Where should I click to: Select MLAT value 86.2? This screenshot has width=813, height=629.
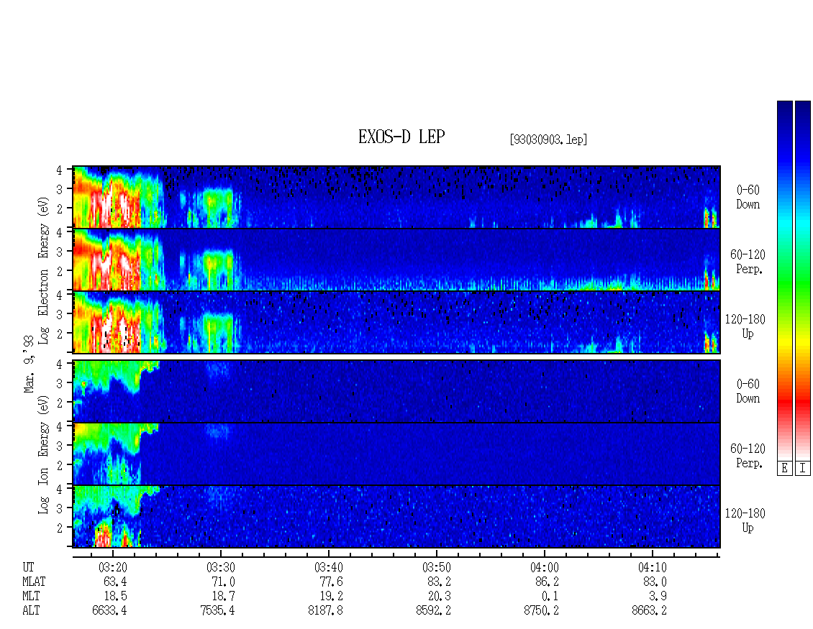pyautogui.click(x=547, y=582)
